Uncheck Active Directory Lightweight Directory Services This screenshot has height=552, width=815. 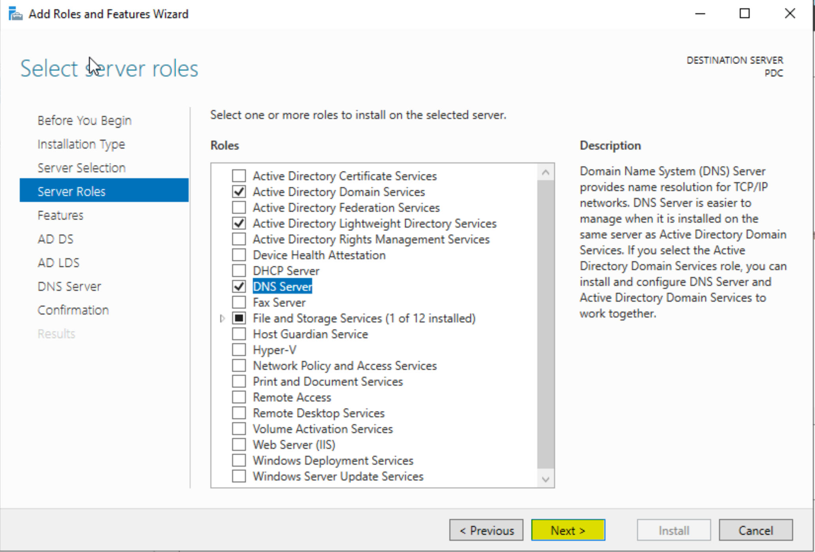click(239, 223)
